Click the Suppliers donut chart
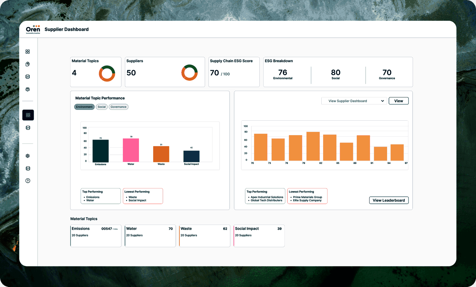476x287 pixels. [190, 73]
